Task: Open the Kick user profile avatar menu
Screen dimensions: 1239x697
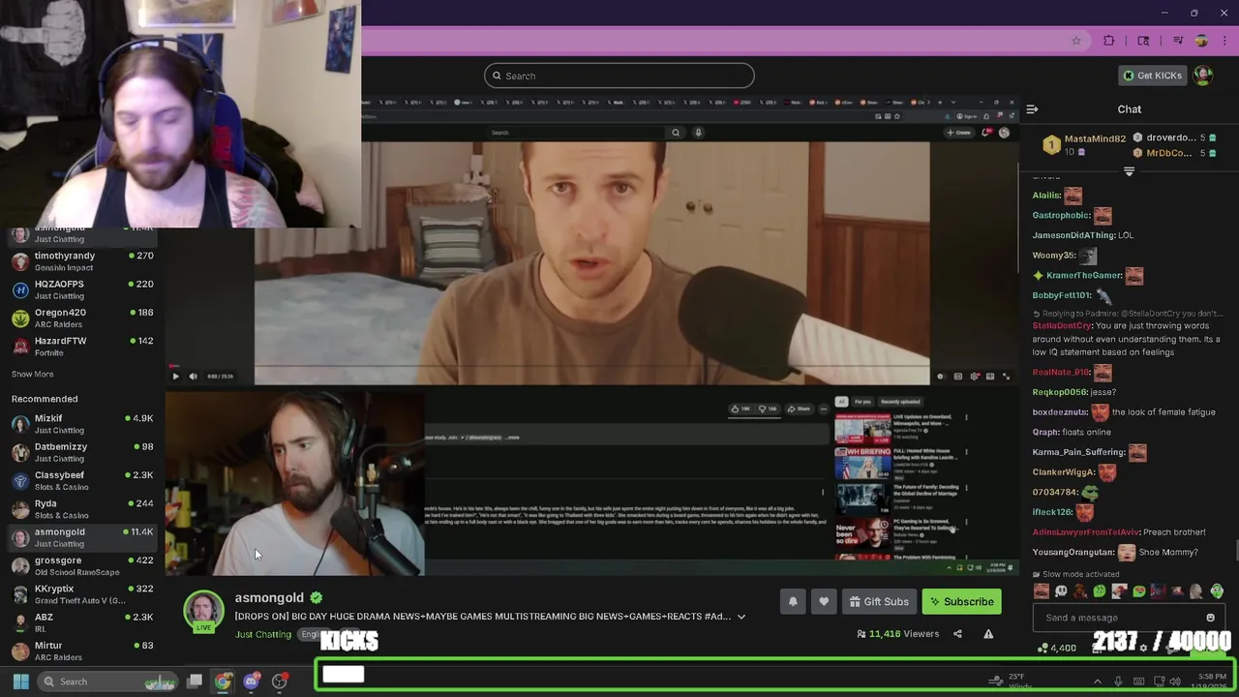Action: pos(1203,76)
